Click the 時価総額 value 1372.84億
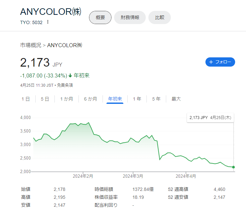Screen dimensions: 246x212 click(143, 190)
